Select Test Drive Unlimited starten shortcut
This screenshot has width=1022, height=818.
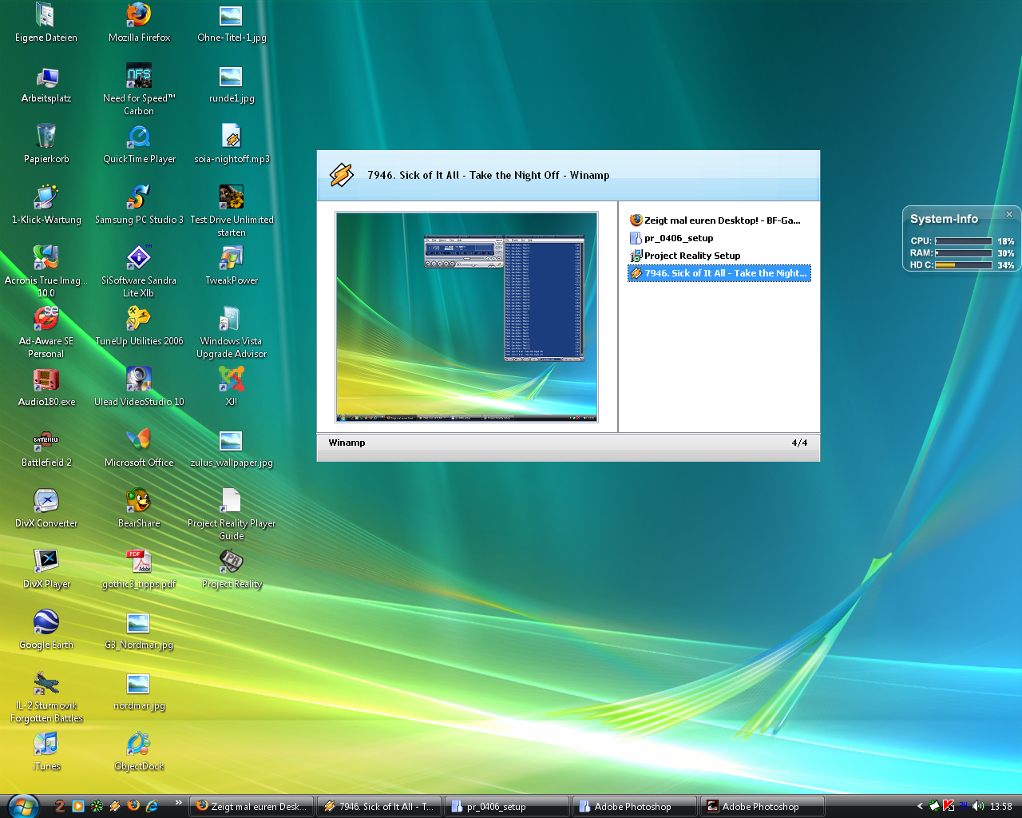tap(232, 211)
